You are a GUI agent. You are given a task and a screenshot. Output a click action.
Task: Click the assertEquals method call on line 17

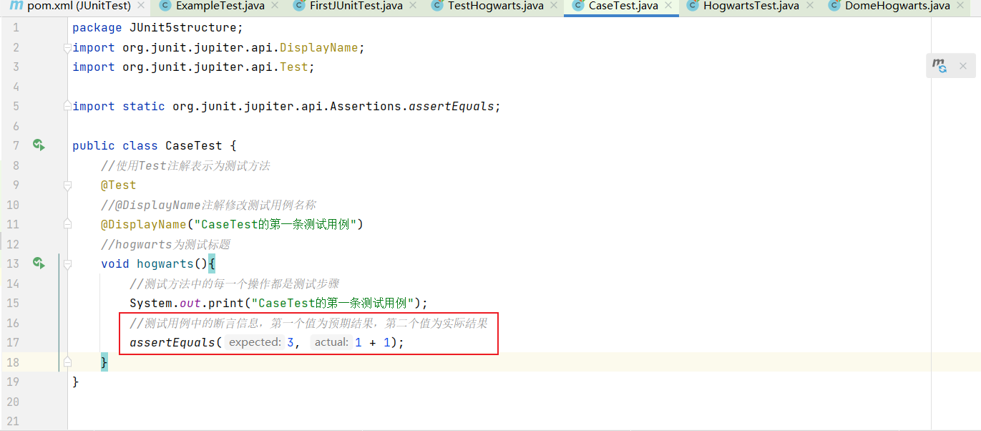tap(172, 342)
